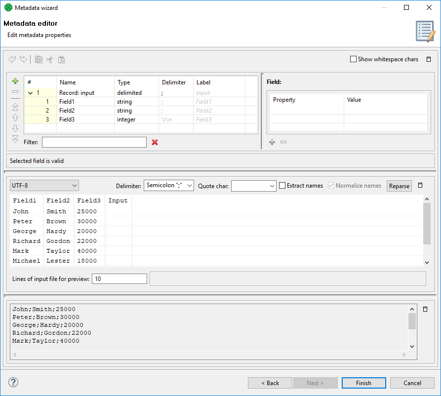Click the Copy icon in toolbar
Screen dimensions: 441x396
coord(39,60)
